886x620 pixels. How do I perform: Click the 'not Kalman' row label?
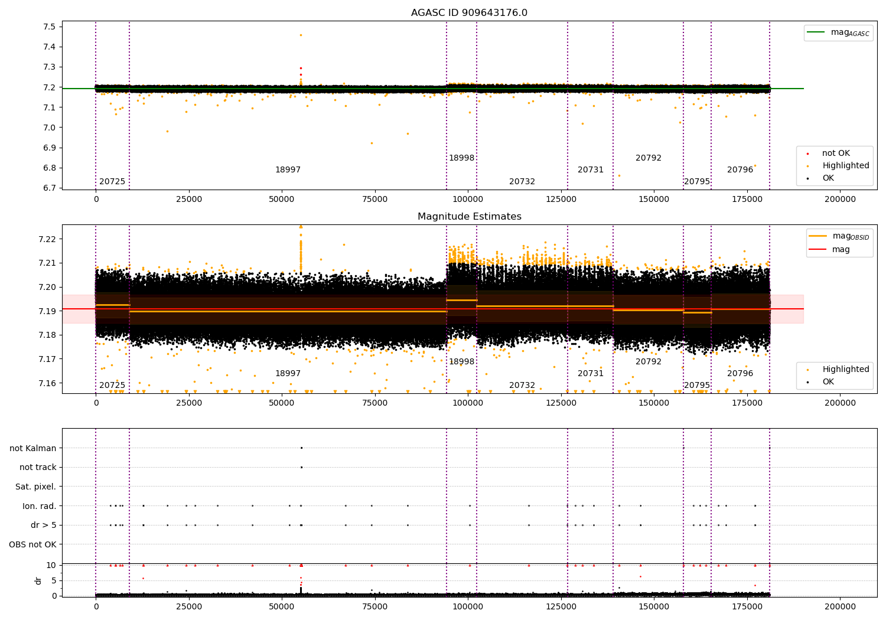tap(33, 448)
